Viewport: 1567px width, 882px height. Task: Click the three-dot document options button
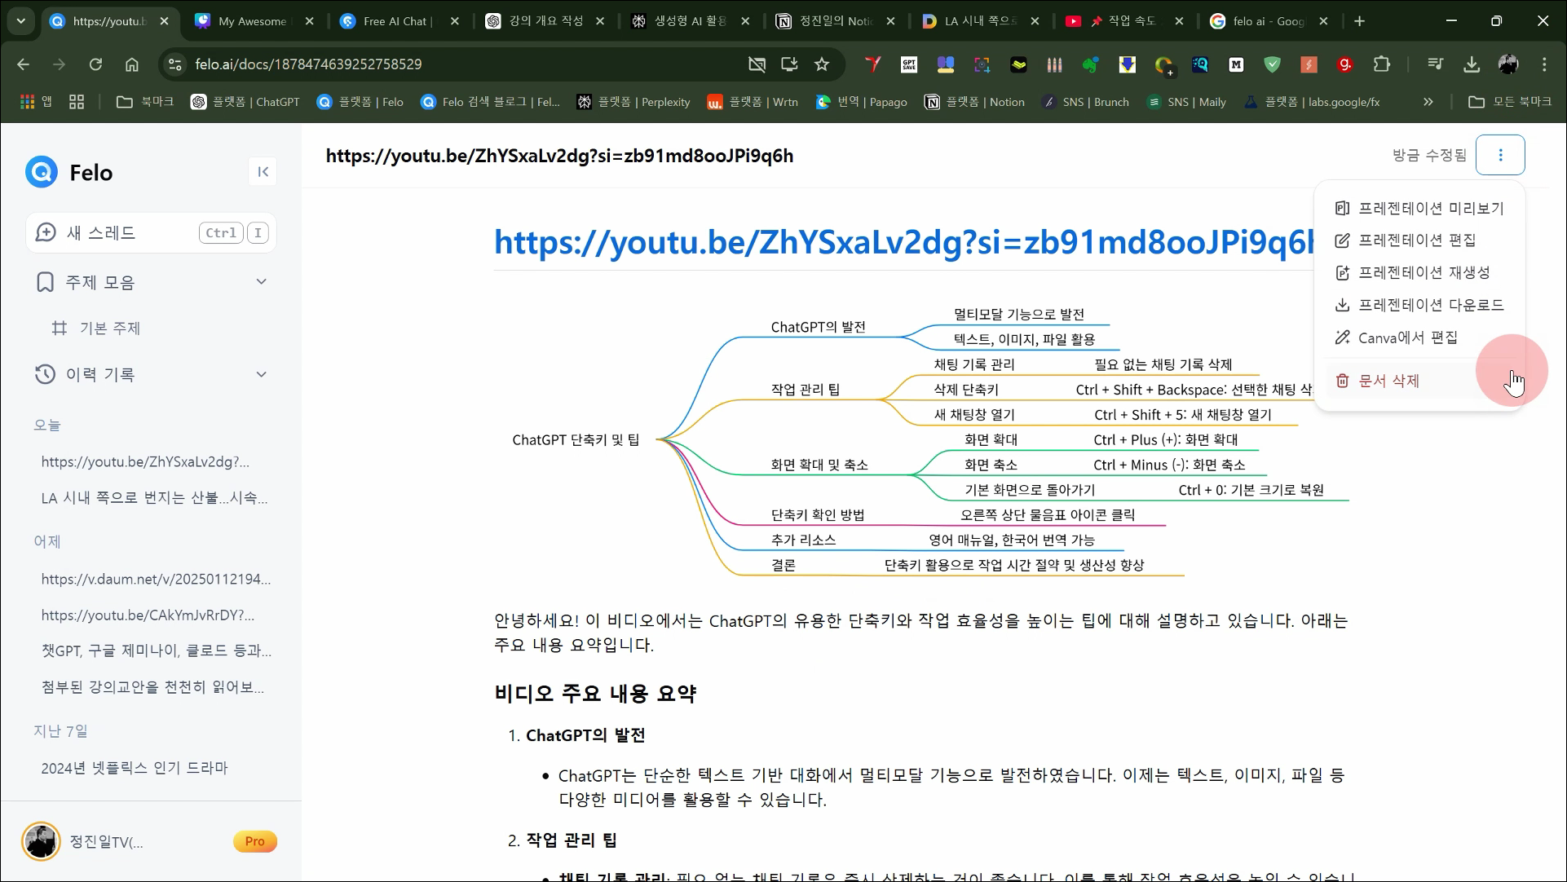point(1500,155)
